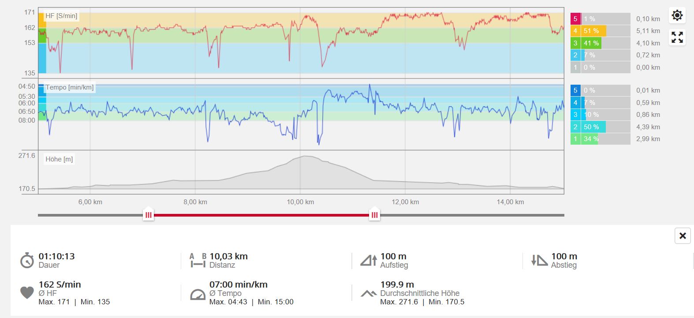Open chart settings gear icon

click(x=677, y=15)
